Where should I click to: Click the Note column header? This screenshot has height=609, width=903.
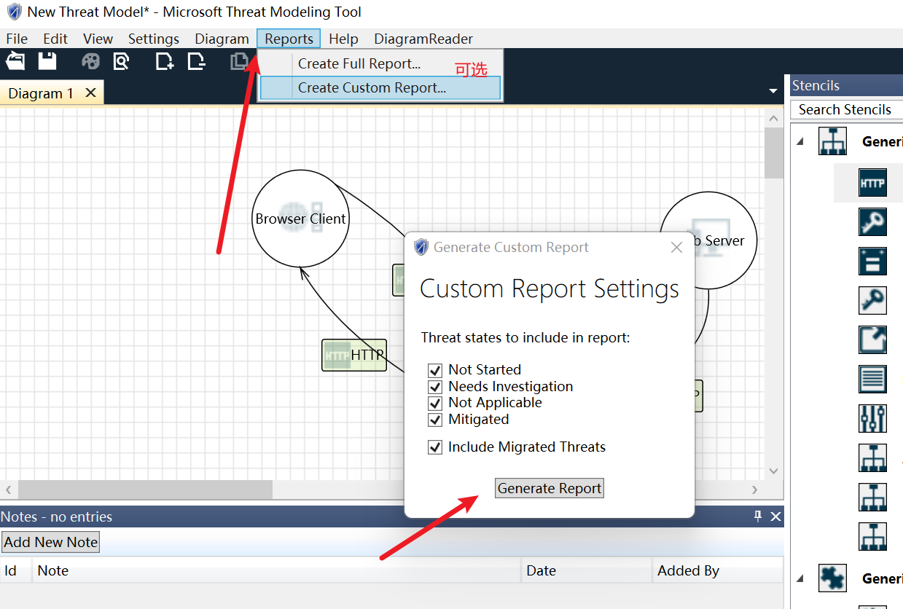pyautogui.click(x=277, y=570)
